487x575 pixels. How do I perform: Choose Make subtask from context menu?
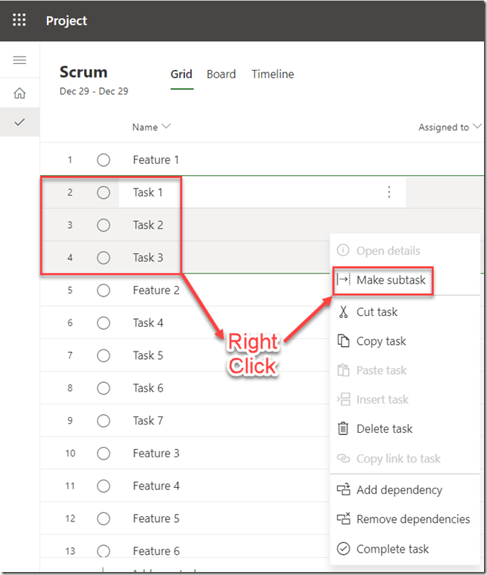click(390, 280)
